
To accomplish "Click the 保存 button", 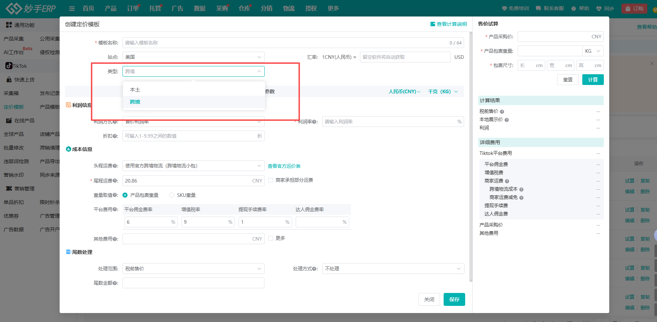I will pos(454,299).
